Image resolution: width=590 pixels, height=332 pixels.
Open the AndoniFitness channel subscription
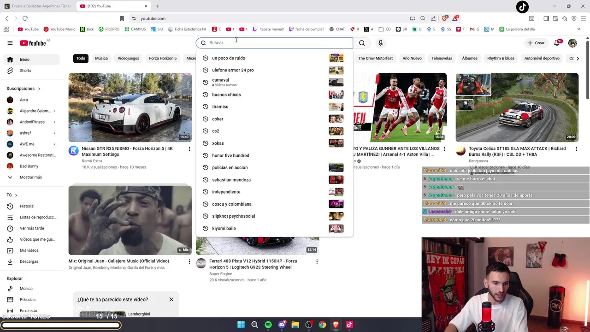[x=30, y=122]
